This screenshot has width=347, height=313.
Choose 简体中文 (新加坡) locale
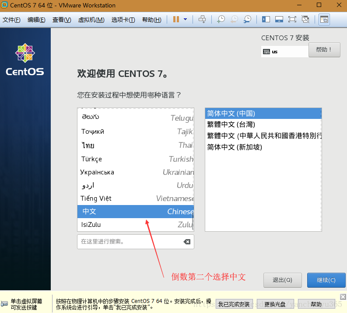tap(263, 147)
